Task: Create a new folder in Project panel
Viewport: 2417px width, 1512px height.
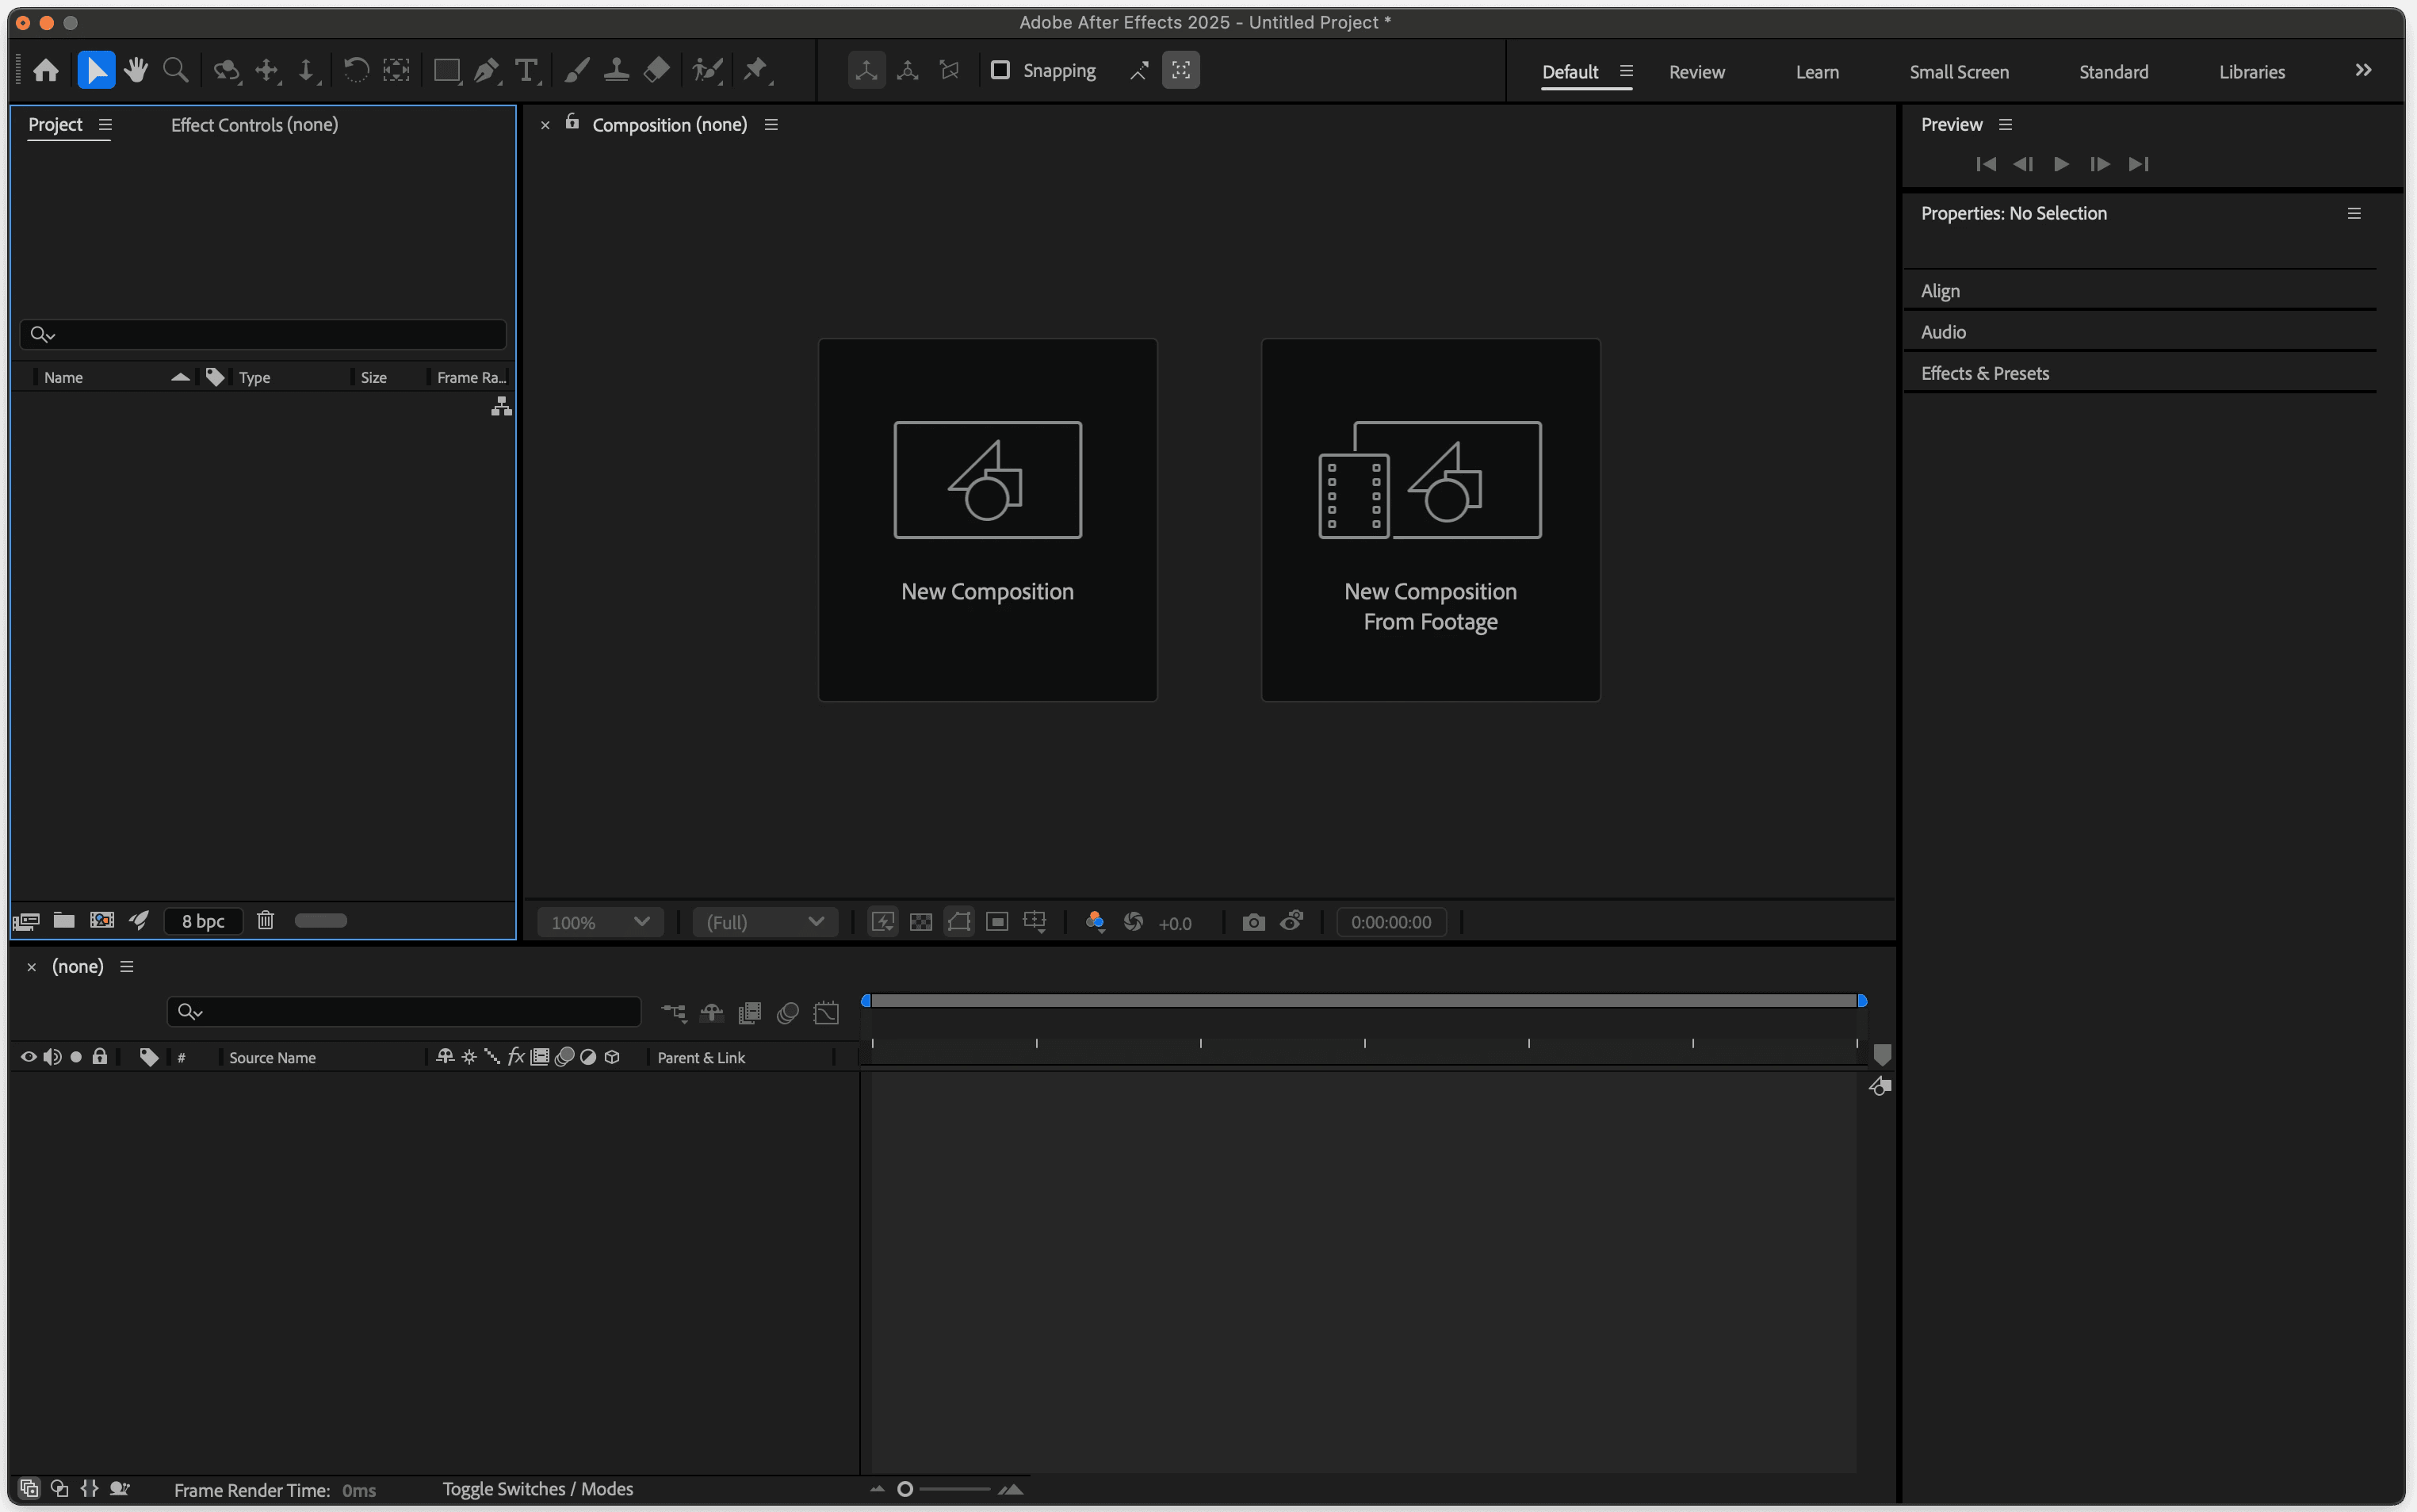Action: pos(64,920)
